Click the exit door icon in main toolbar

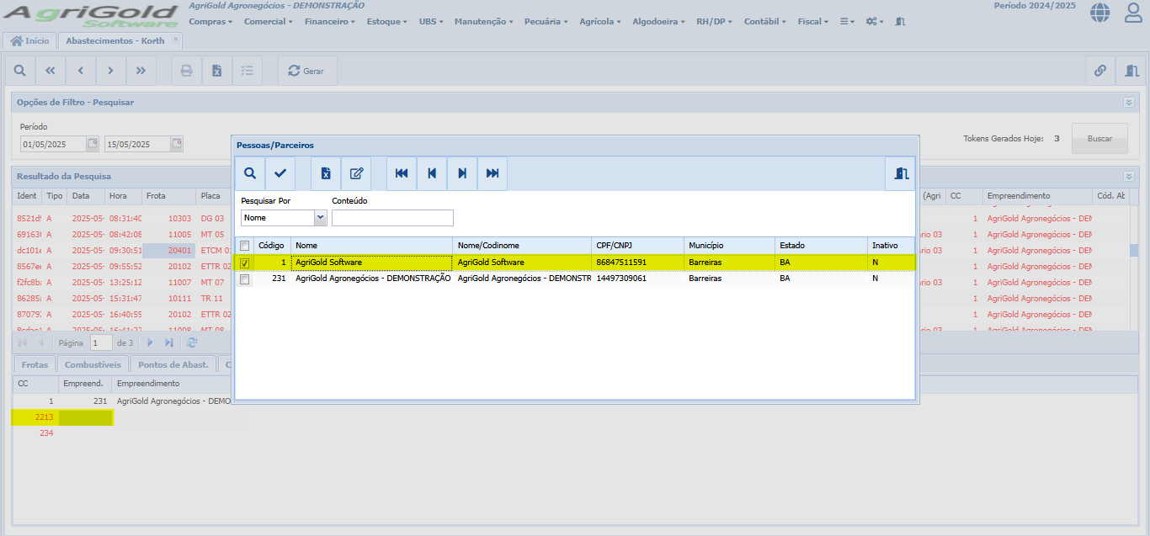(x=1131, y=71)
